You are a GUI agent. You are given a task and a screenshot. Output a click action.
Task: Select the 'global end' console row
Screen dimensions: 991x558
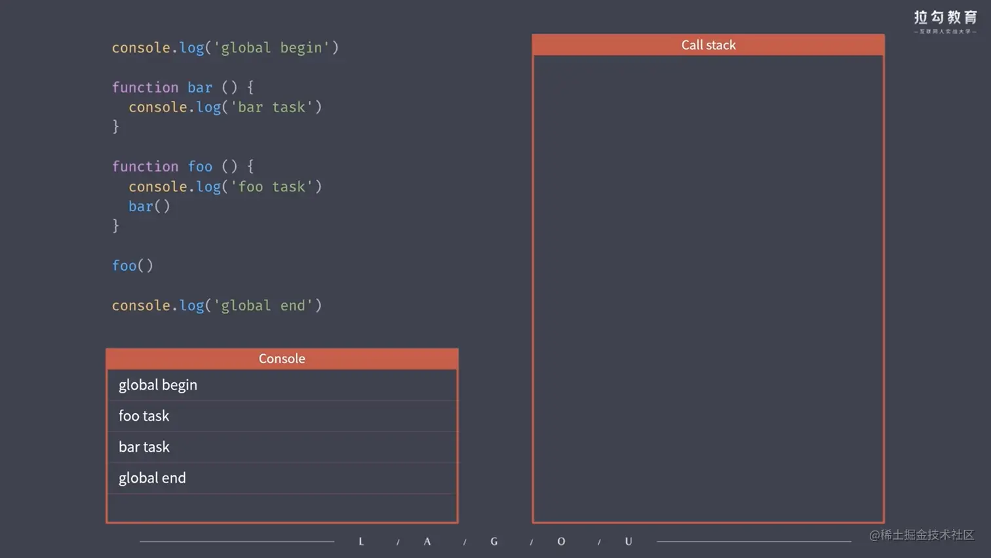282,478
